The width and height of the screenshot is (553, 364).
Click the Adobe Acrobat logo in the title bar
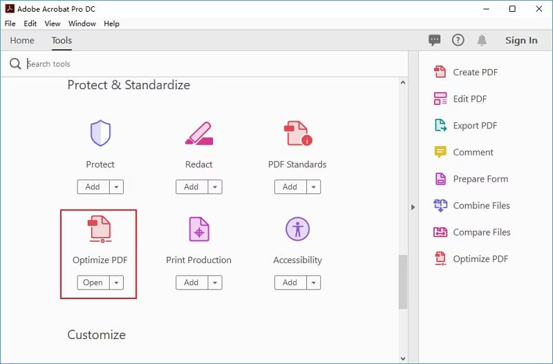pos(10,8)
